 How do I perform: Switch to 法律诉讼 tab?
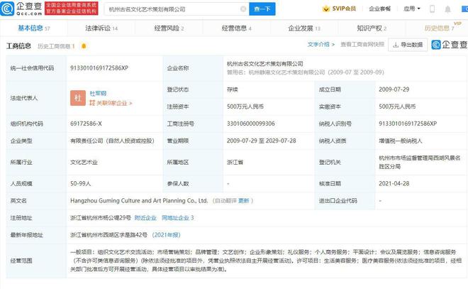coord(101,28)
